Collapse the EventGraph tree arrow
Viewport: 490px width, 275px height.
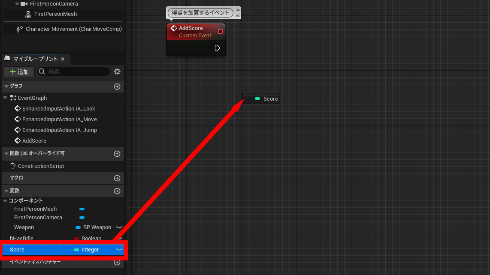5,98
